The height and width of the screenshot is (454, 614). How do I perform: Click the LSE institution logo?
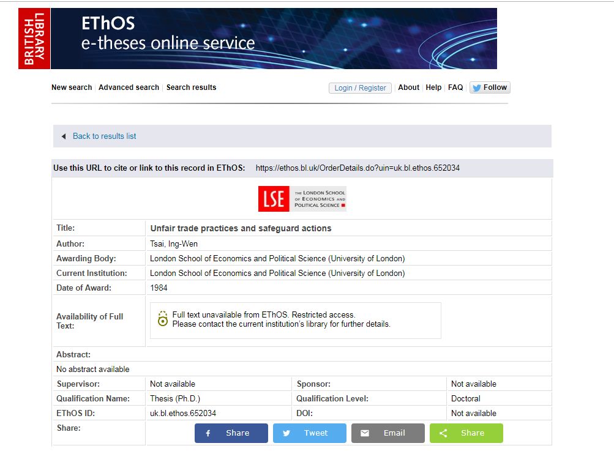[302, 199]
